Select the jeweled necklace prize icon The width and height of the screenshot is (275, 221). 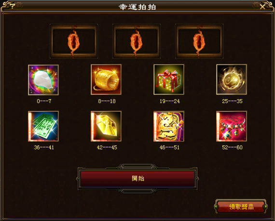(x=232, y=126)
